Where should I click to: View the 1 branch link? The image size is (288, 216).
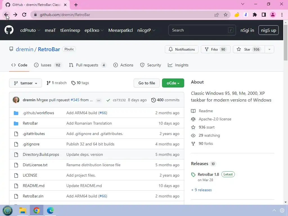coord(57,83)
